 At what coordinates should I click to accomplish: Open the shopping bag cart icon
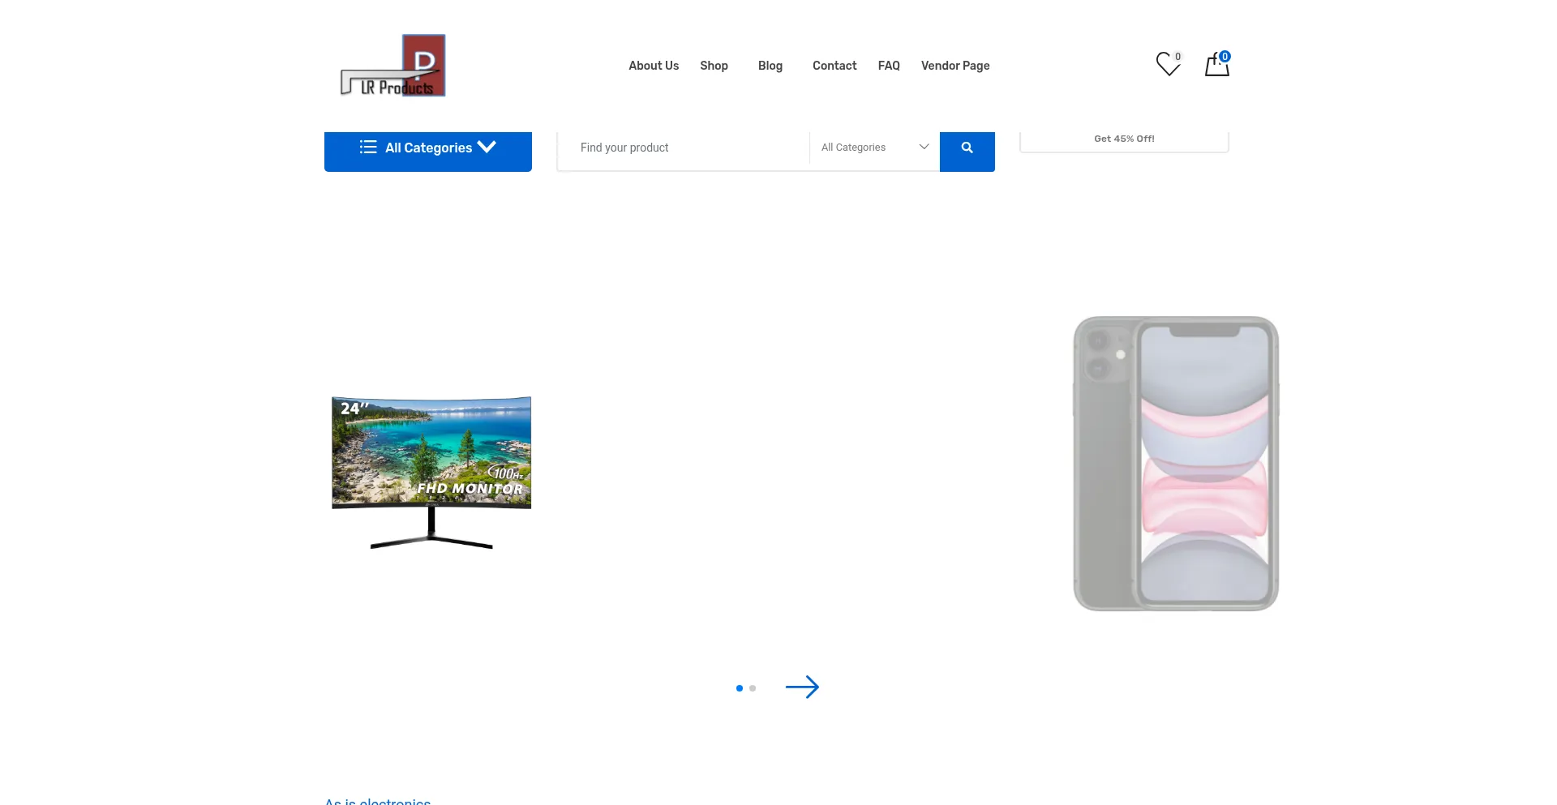pyautogui.click(x=1216, y=65)
